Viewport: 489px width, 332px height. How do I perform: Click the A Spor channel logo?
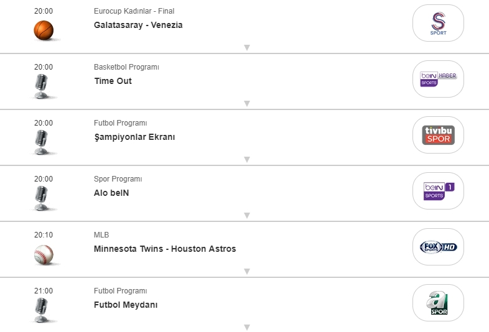tap(438, 303)
